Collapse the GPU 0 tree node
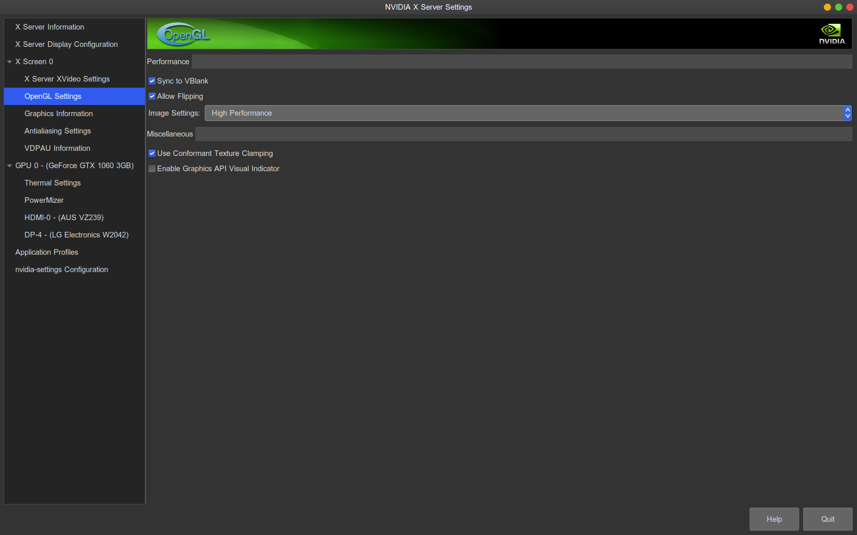Viewport: 857px width, 535px height. [9, 166]
